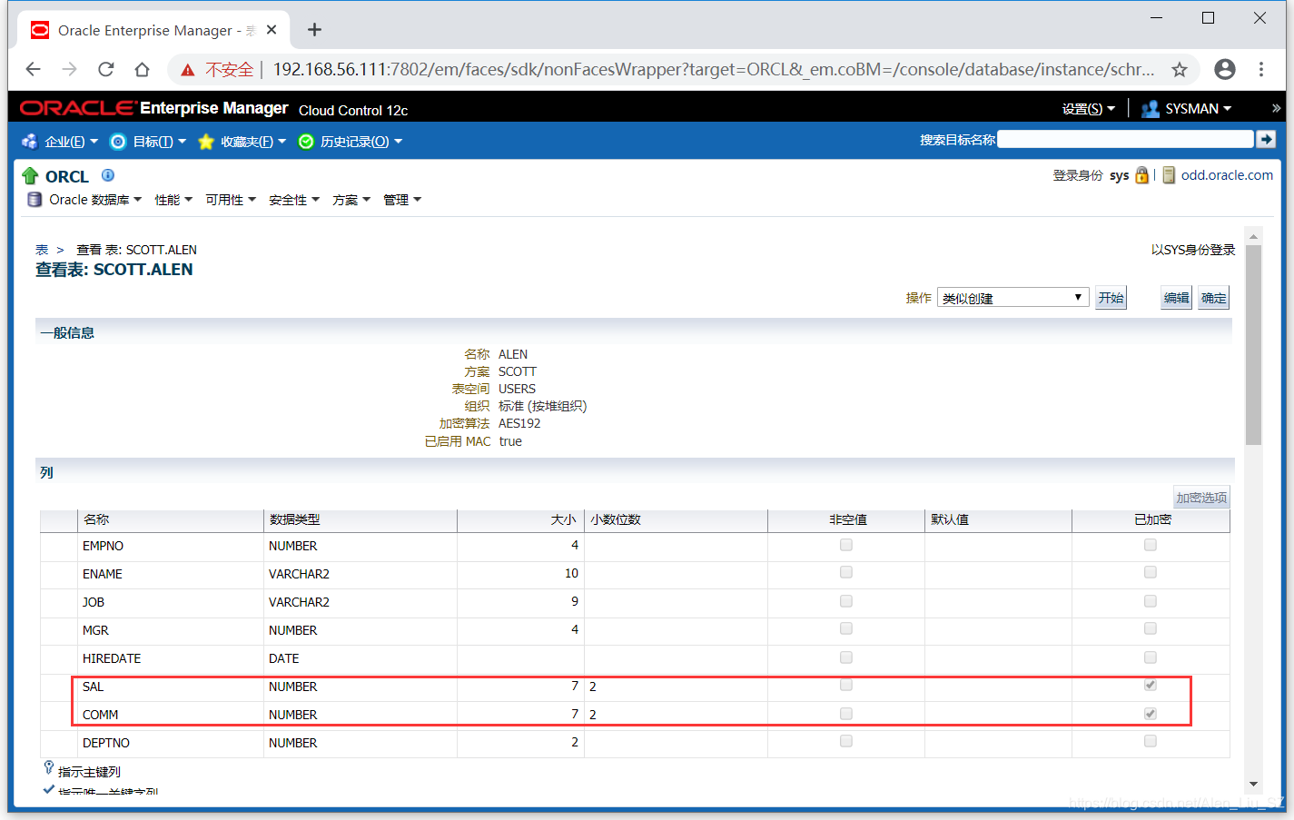Go back with the browser back arrow
This screenshot has width=1294, height=820.
point(34,69)
